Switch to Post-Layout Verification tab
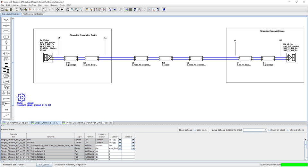 33,14
